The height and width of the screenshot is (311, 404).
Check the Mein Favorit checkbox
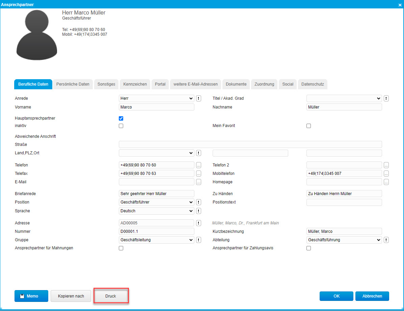(308, 126)
